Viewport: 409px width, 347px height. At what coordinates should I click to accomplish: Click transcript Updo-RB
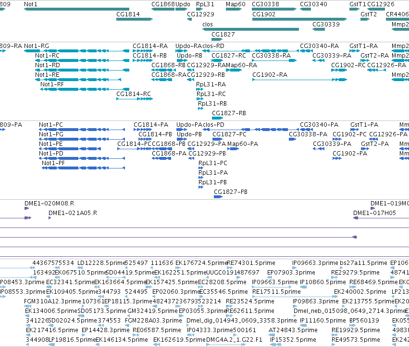(182, 60)
